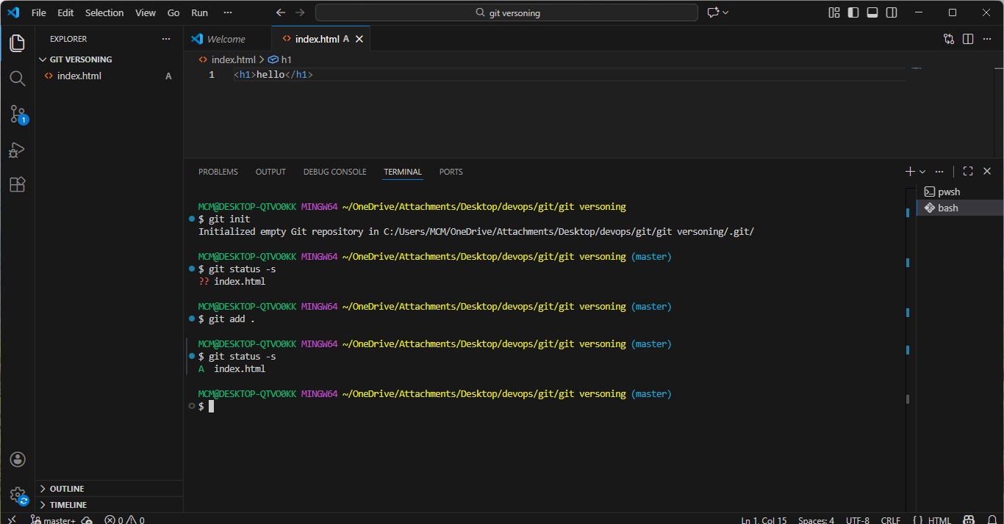Expand the OUTLINE section
Screen dimensions: 1004x524
109,489
